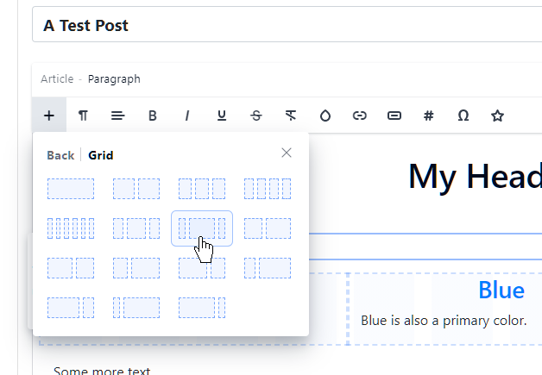Click the clear formatting icon
The height and width of the screenshot is (375, 542).
click(x=291, y=116)
